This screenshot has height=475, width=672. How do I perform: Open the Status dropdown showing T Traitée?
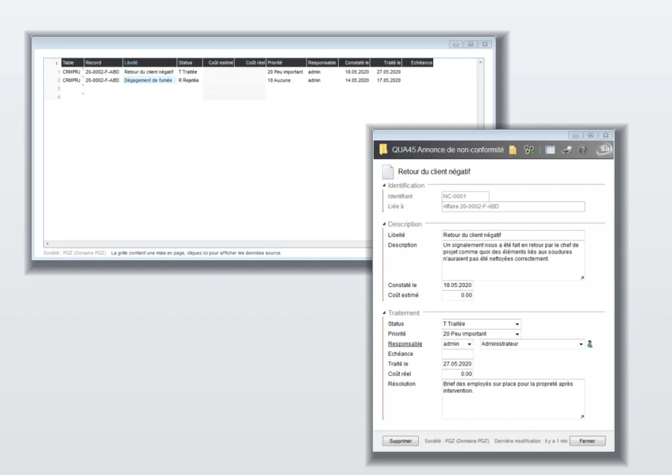click(x=517, y=324)
